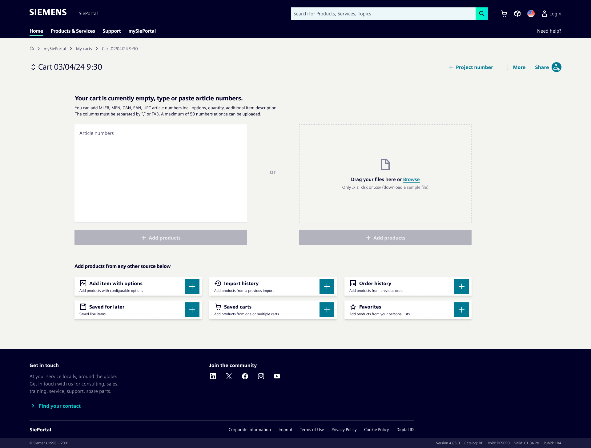Click the product search input field

point(383,14)
